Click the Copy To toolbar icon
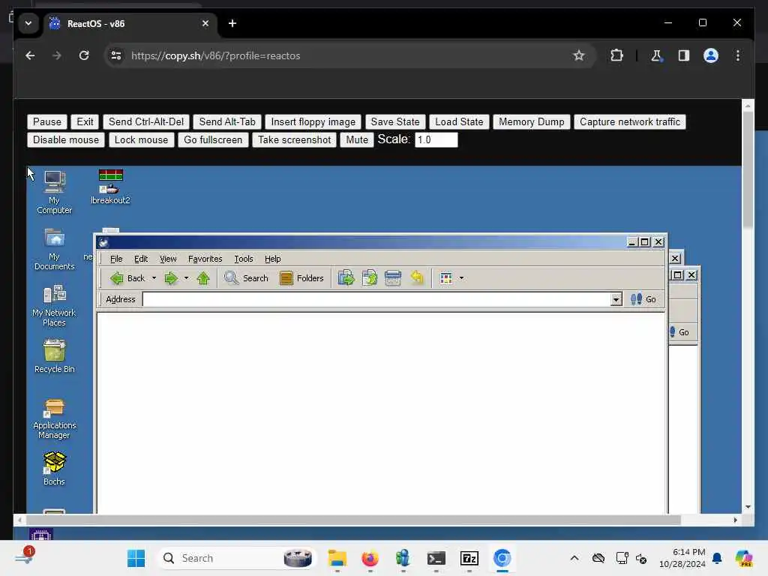This screenshot has height=576, width=768. coord(370,278)
